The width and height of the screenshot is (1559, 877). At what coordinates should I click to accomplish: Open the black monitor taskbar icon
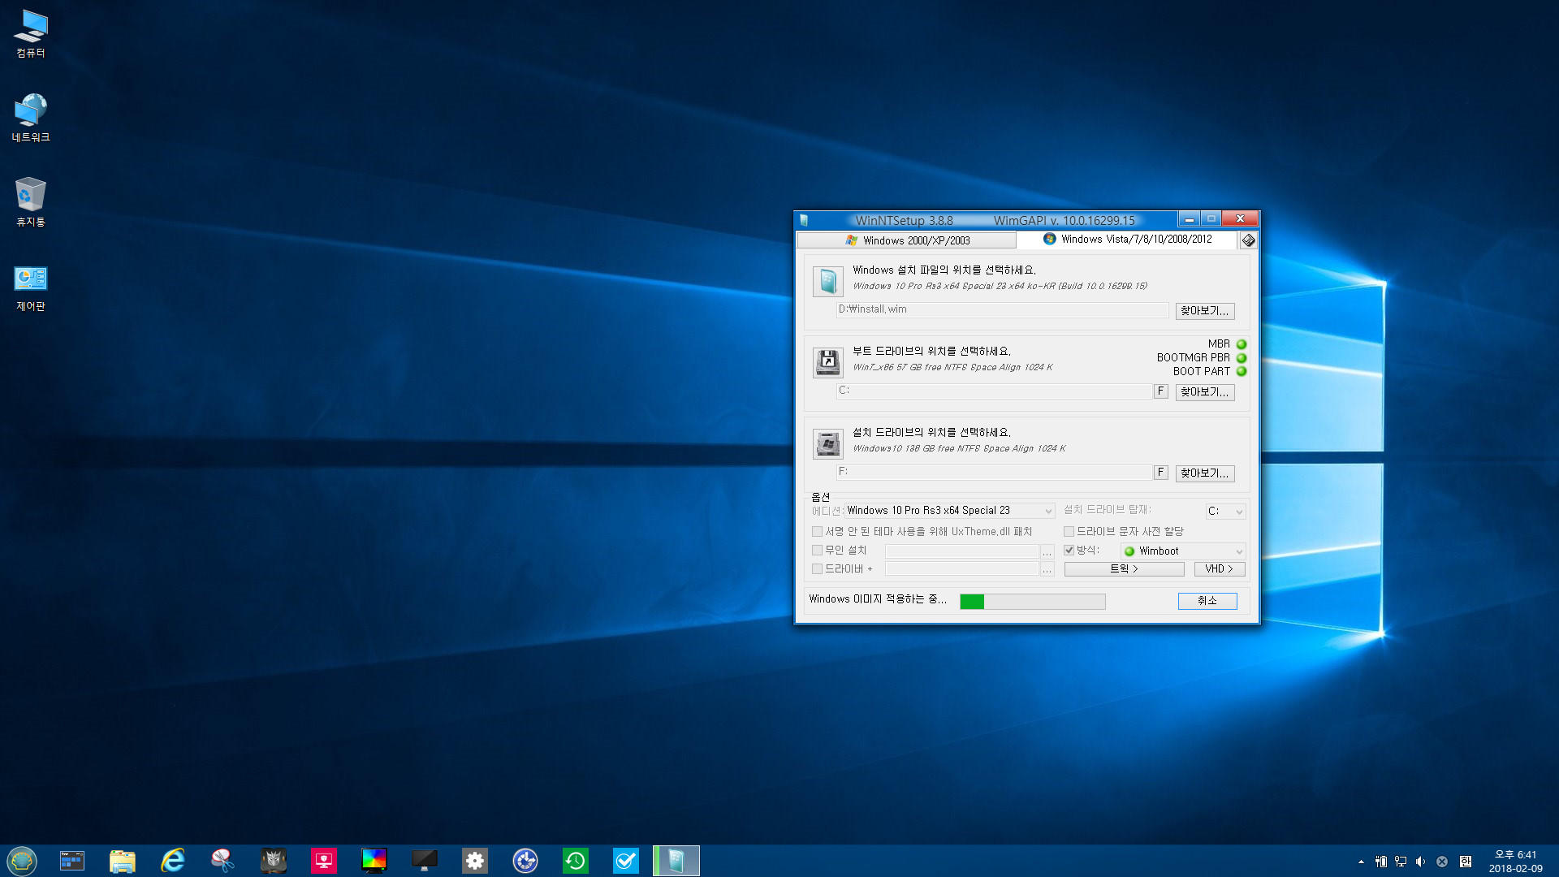[425, 861]
